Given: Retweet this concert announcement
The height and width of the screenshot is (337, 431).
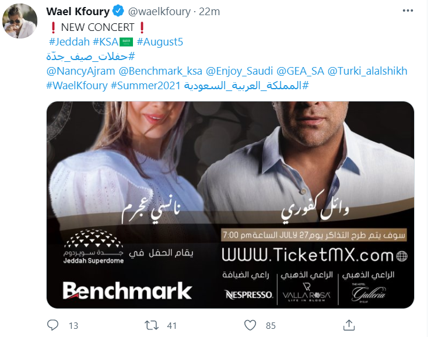Looking at the screenshot, I should (x=152, y=325).
